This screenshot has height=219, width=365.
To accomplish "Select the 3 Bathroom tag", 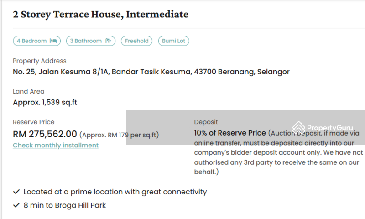I will pyautogui.click(x=91, y=41).
